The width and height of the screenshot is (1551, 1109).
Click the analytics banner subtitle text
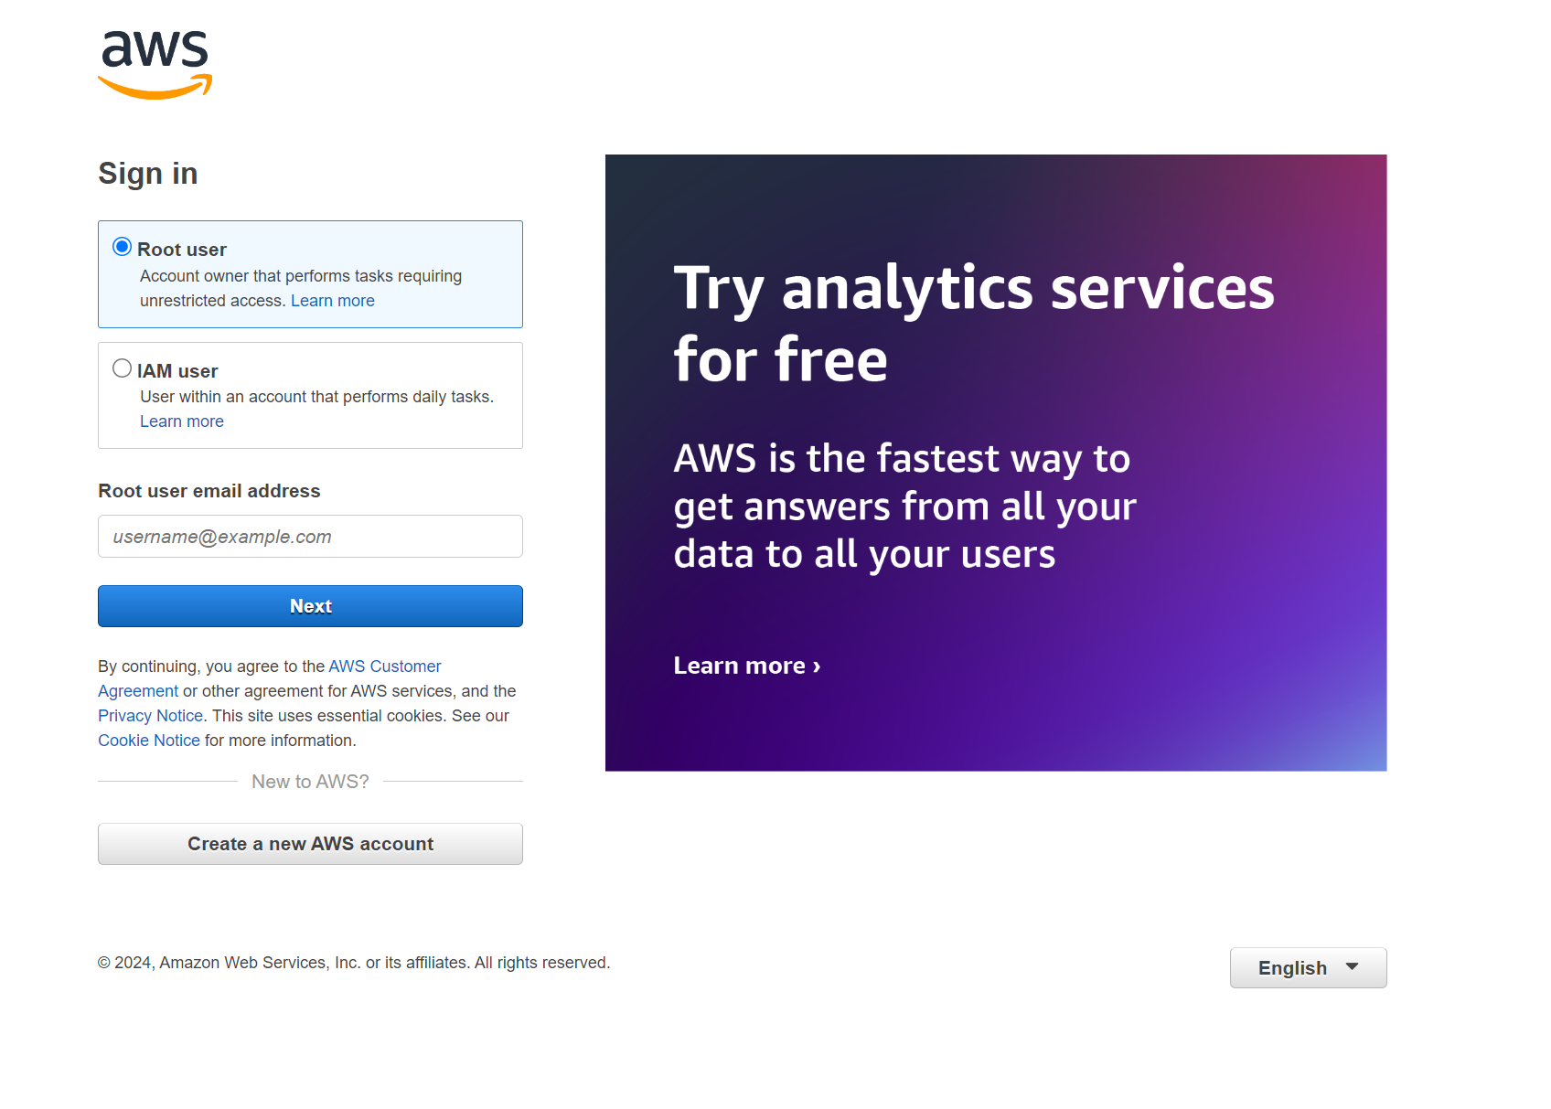[904, 506]
